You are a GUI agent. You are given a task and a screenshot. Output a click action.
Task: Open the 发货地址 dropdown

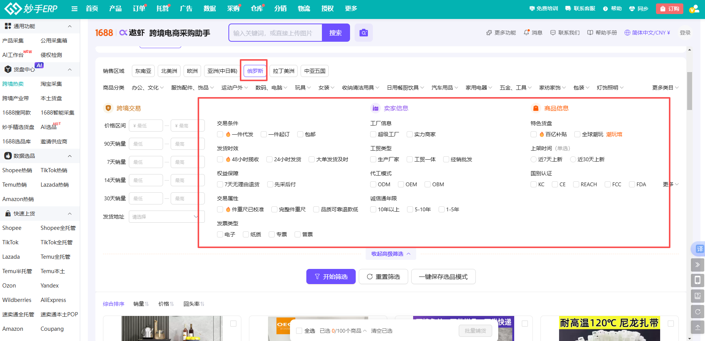[166, 217]
